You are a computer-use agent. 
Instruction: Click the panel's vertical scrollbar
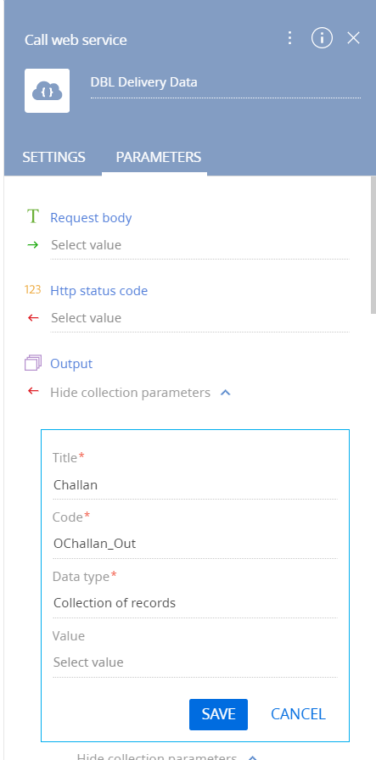tap(373, 245)
